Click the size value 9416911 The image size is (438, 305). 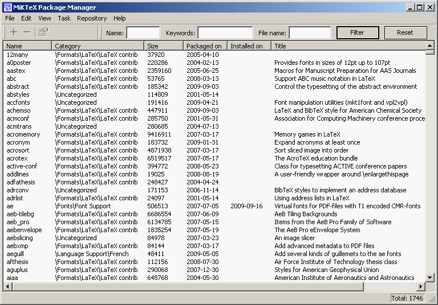[x=159, y=134]
